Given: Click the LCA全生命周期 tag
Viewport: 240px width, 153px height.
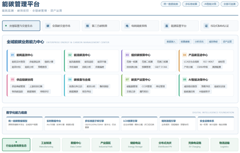Looking at the screenshot, I should tap(191, 62).
